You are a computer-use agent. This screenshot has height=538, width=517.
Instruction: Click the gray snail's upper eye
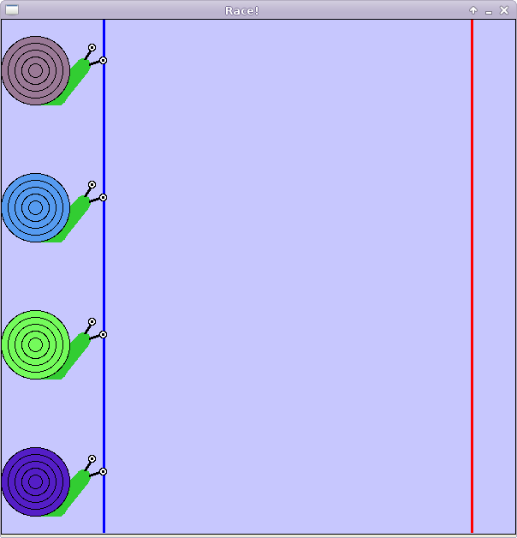coord(92,48)
